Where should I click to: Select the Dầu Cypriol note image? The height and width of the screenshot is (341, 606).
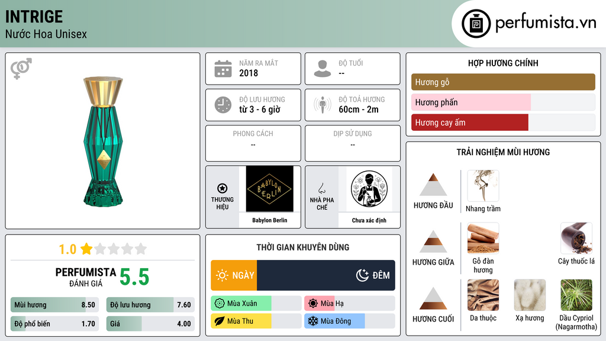pos(576,295)
